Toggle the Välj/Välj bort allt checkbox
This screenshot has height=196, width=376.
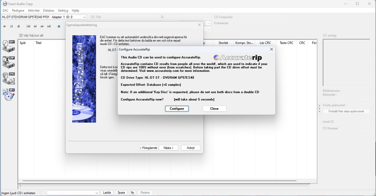tap(21, 36)
